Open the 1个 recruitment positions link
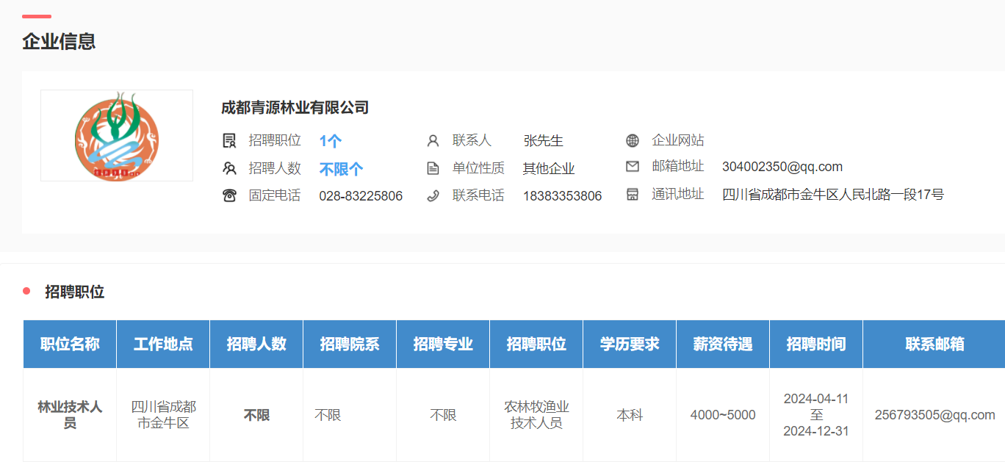This screenshot has width=1005, height=462. pyautogui.click(x=330, y=141)
